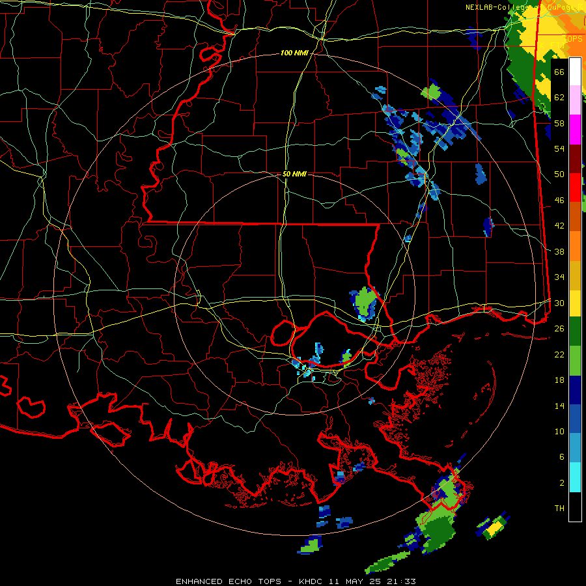Click the "50 NMI" range ring label
This screenshot has height=586, width=586.
click(x=294, y=174)
